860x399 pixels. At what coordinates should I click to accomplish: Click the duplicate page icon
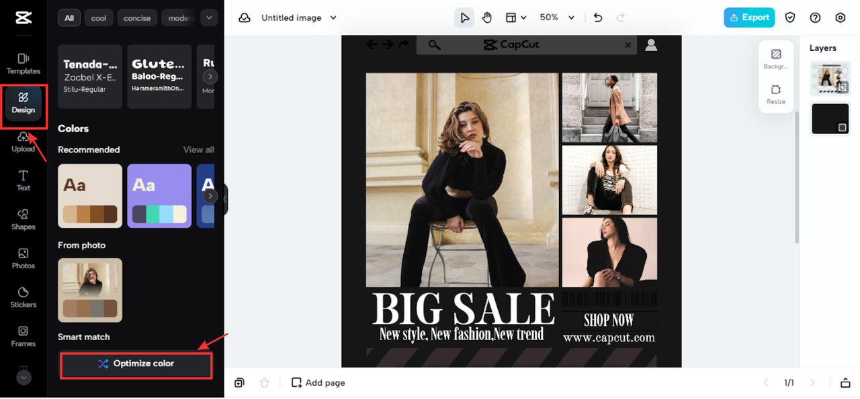point(239,383)
